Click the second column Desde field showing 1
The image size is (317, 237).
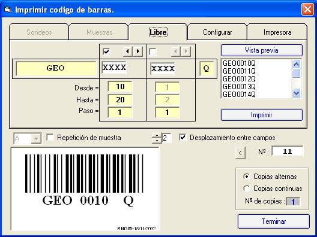click(167, 87)
